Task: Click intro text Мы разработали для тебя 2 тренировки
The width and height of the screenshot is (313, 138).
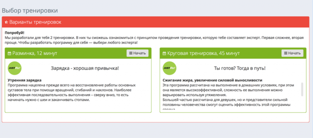Action: [154, 40]
